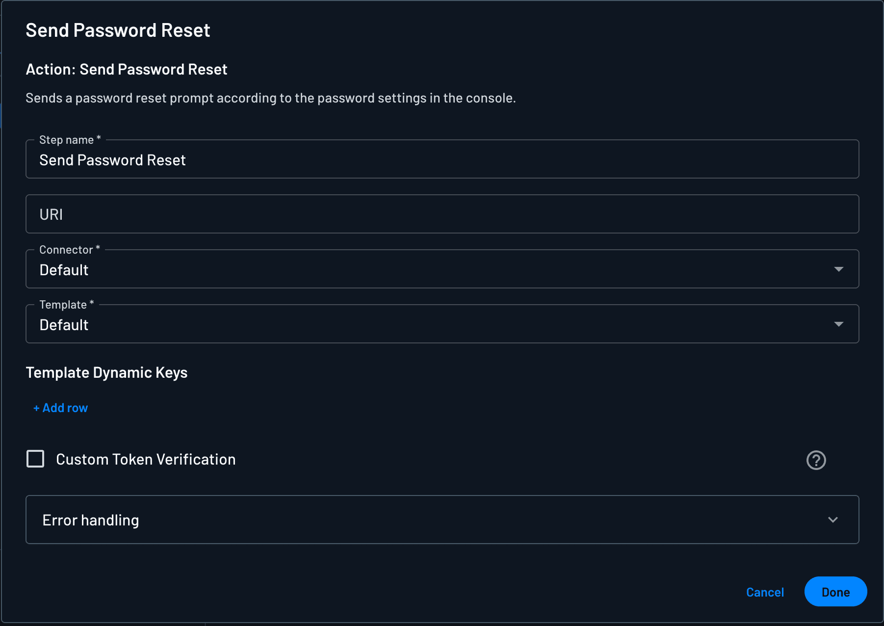Click the Template dropdown arrow icon

839,324
